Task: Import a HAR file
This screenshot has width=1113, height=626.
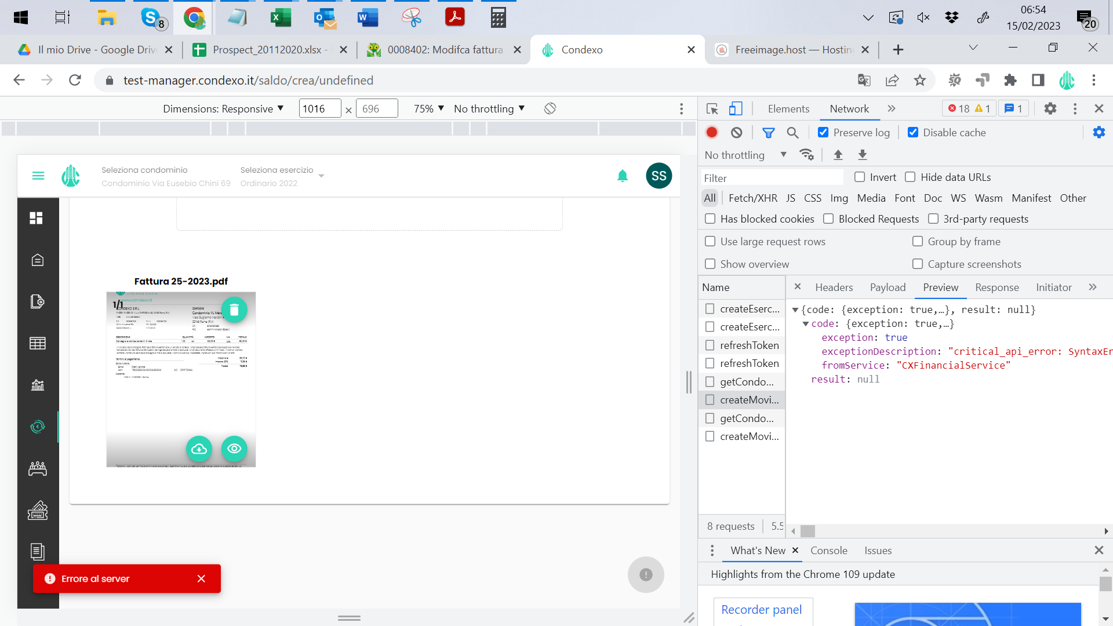Action: (838, 155)
